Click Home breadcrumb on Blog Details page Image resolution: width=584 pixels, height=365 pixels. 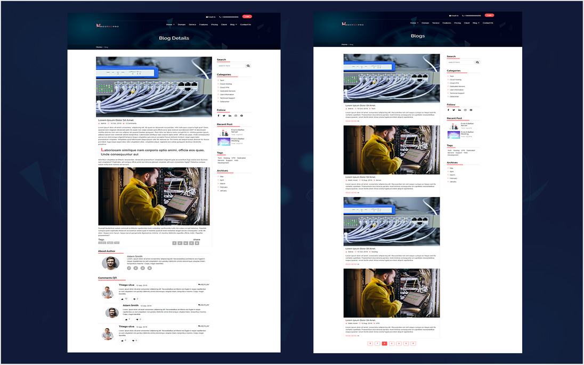(99, 47)
